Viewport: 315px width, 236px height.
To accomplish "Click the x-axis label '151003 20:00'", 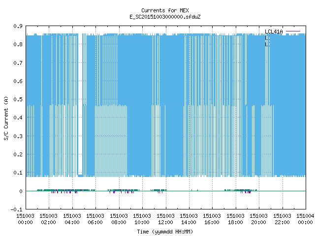I will (x=259, y=219).
